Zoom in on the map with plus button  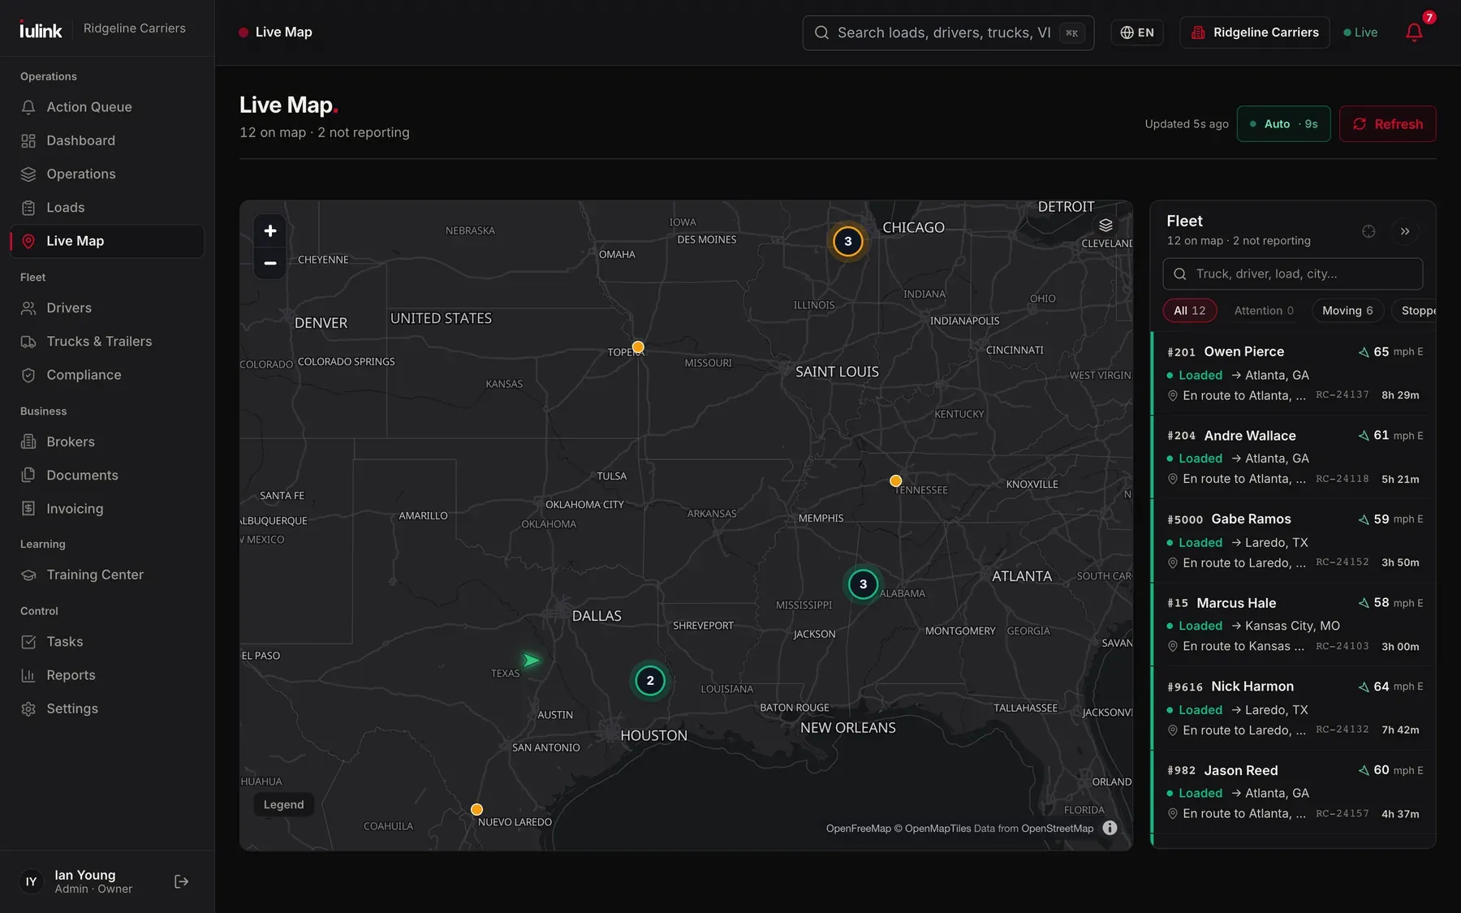[270, 230]
